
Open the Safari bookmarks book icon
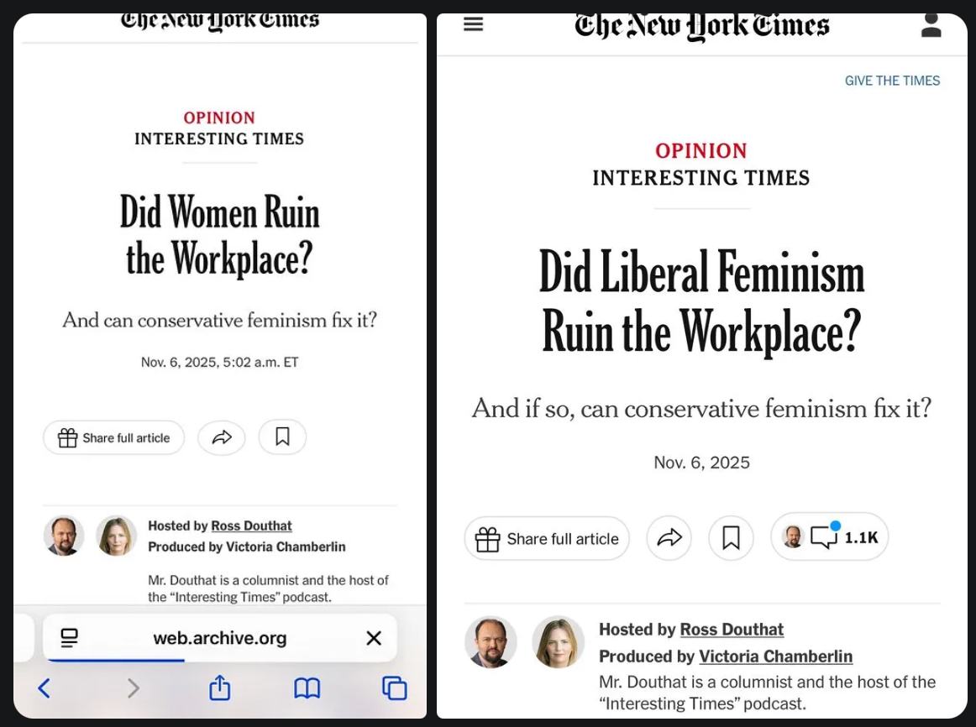[x=307, y=688]
